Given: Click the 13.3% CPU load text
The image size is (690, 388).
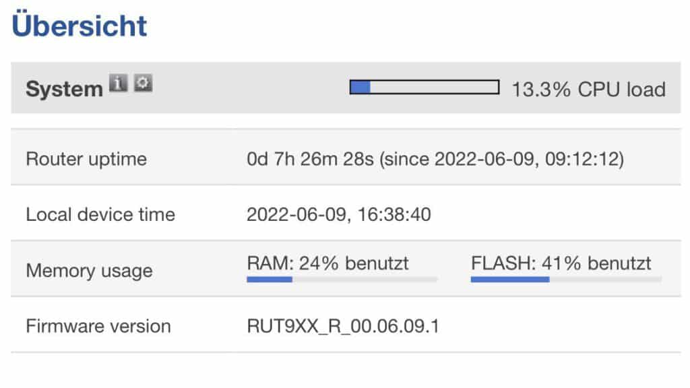Looking at the screenshot, I should coord(588,89).
